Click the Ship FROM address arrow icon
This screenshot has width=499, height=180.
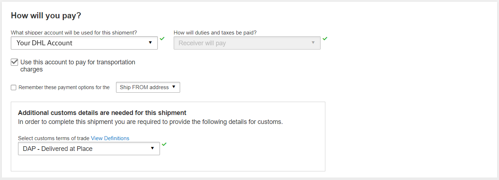pyautogui.click(x=174, y=87)
